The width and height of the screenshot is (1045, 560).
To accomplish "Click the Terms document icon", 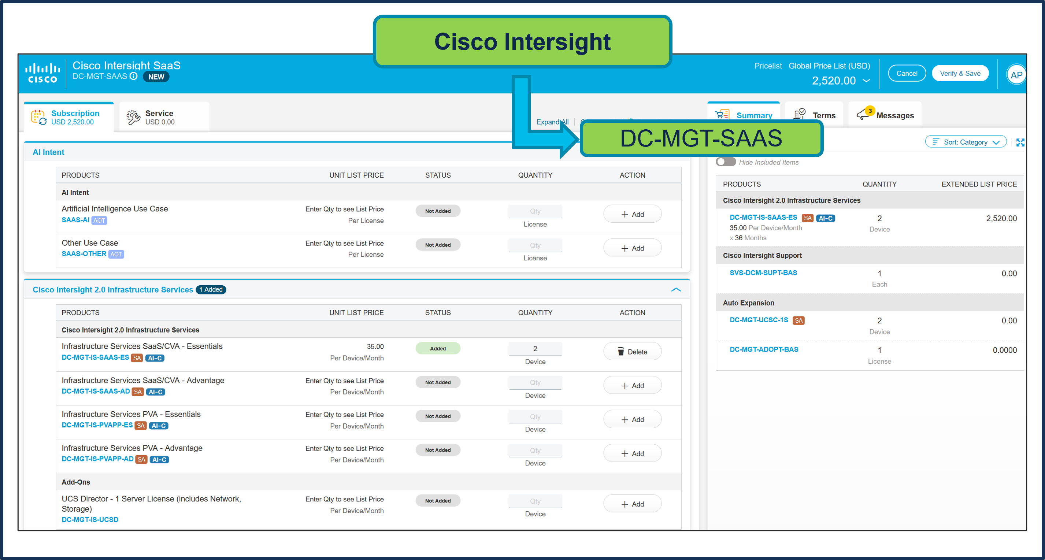I will pyautogui.click(x=798, y=114).
